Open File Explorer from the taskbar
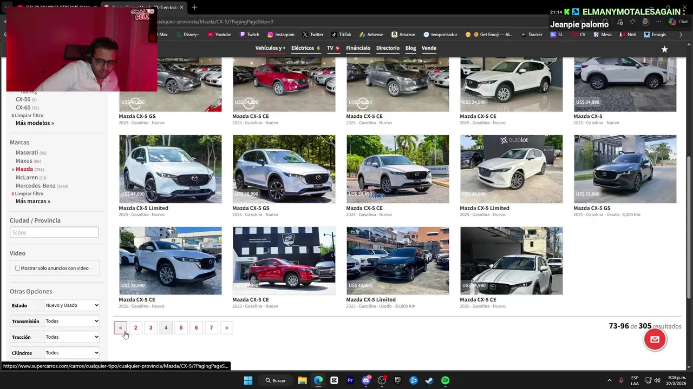Screen dimensions: 693x389 point(302,380)
